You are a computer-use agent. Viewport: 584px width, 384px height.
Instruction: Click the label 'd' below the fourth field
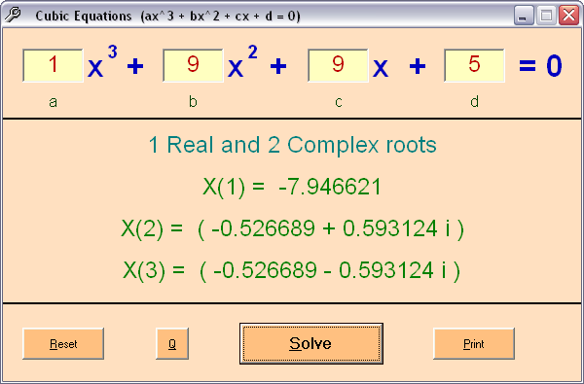[x=474, y=101]
